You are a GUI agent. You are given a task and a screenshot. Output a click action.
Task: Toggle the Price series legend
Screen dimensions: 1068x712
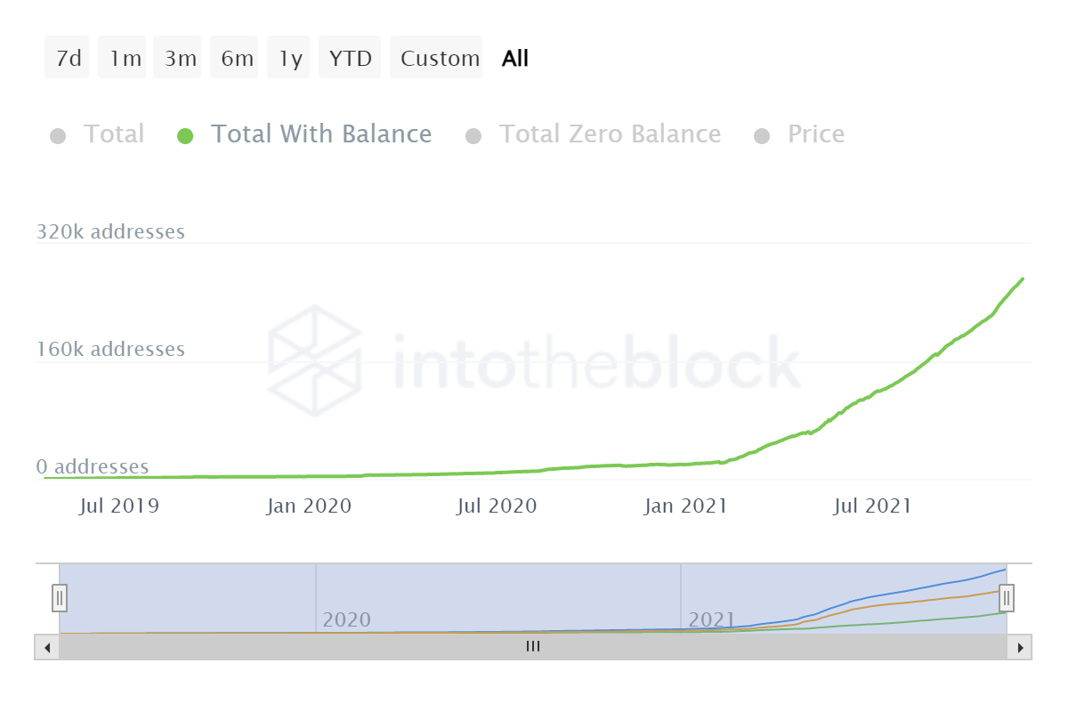pyautogui.click(x=815, y=134)
